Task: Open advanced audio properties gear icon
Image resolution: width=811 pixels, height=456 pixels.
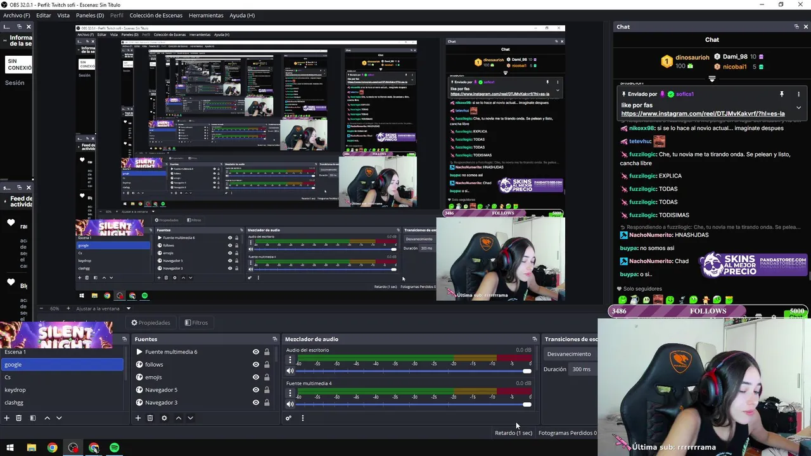Action: (288, 418)
